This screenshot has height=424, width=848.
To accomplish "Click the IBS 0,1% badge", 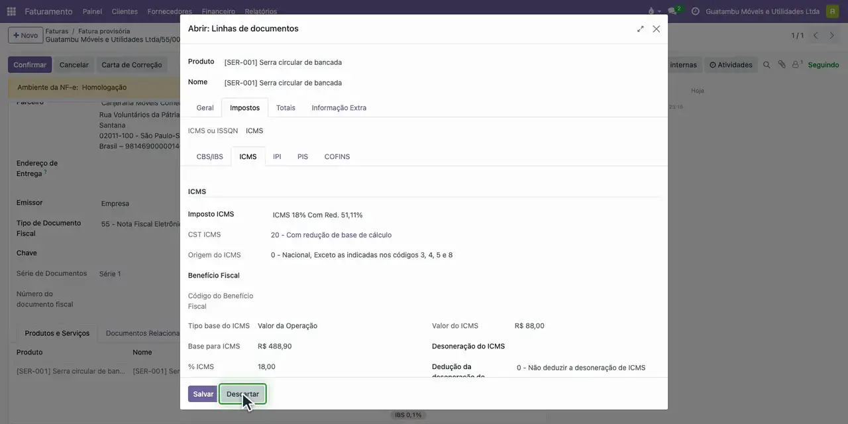I will click(x=408, y=415).
